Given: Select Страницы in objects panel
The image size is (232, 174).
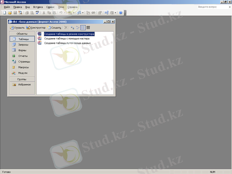Looking at the screenshot, I should coord(22,61).
